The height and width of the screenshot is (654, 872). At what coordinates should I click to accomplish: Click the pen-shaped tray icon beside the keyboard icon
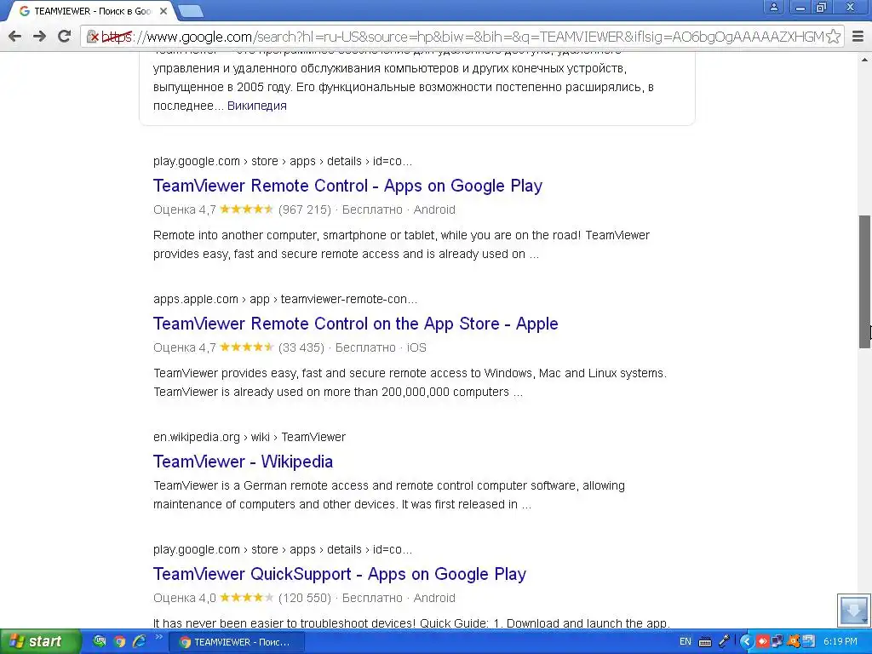click(x=724, y=642)
